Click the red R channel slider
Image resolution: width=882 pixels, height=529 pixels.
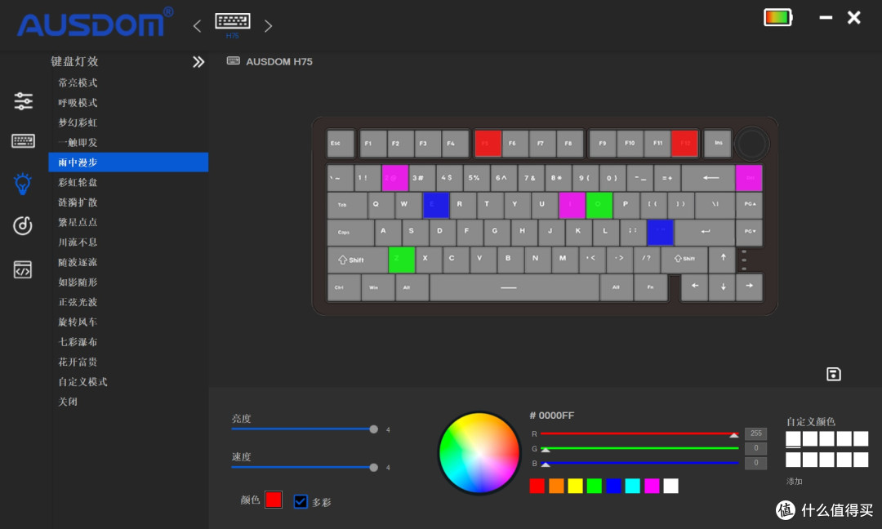[x=639, y=433]
